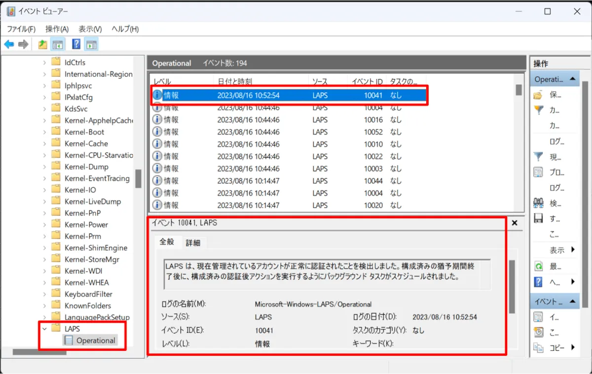Open the 操作(A) menu
Viewport: 592px width, 374px height.
[x=57, y=29]
